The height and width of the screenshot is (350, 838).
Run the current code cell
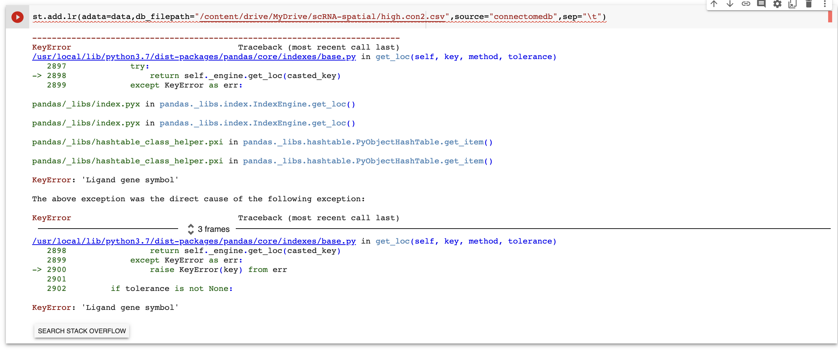tap(17, 17)
